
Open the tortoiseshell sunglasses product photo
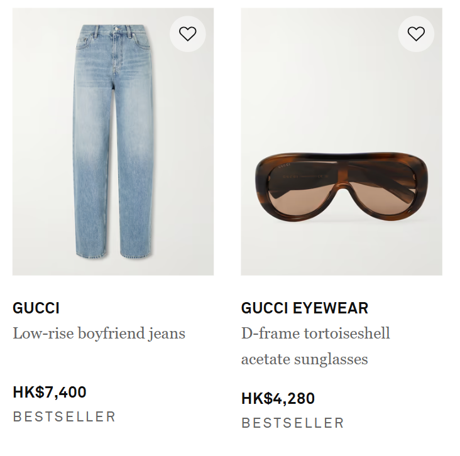click(341, 141)
